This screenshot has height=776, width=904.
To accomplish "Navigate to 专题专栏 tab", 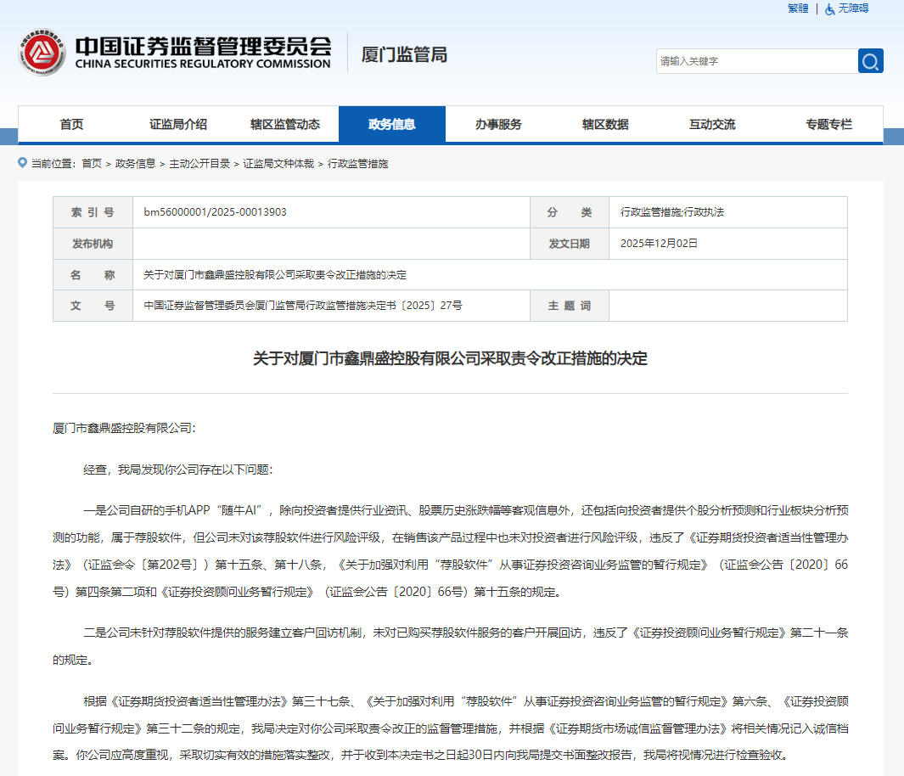I will pos(828,124).
